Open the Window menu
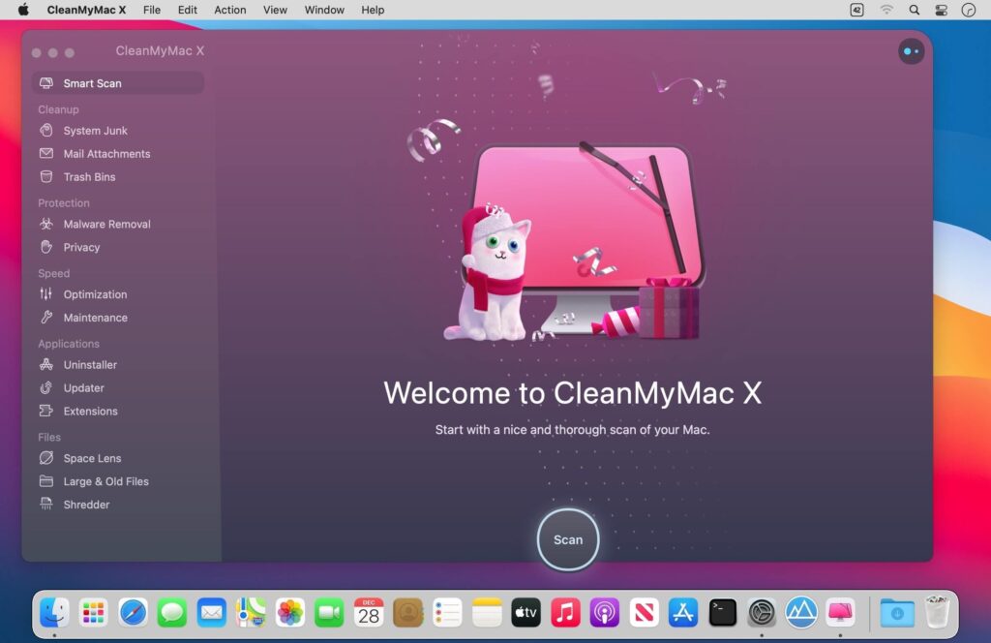The width and height of the screenshot is (991, 643). pyautogui.click(x=324, y=10)
